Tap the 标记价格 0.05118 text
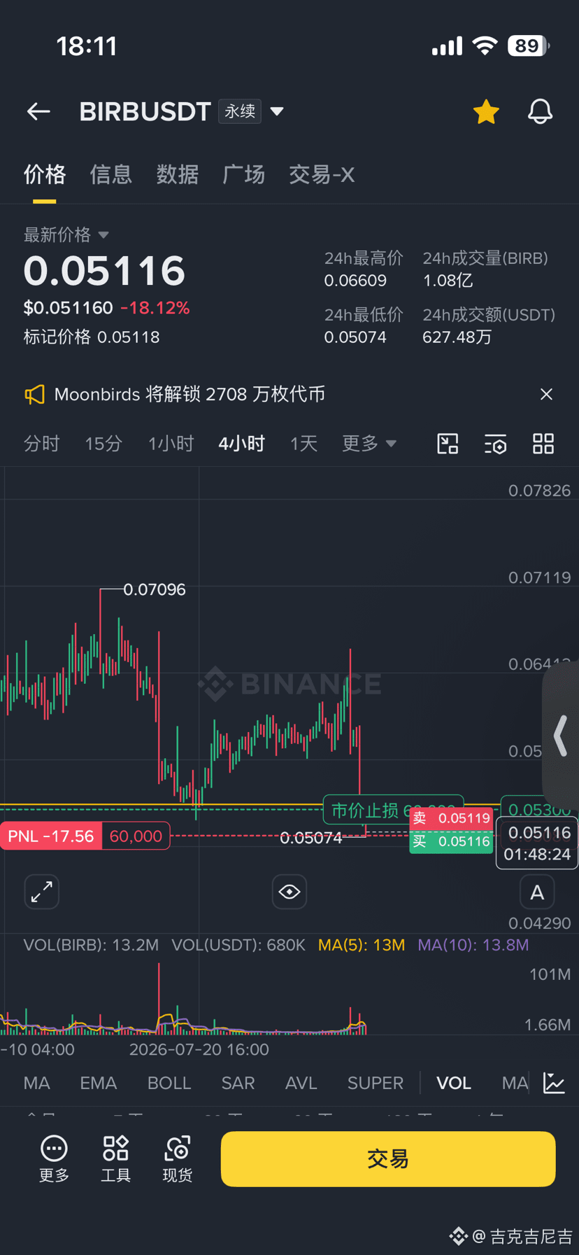 point(92,337)
